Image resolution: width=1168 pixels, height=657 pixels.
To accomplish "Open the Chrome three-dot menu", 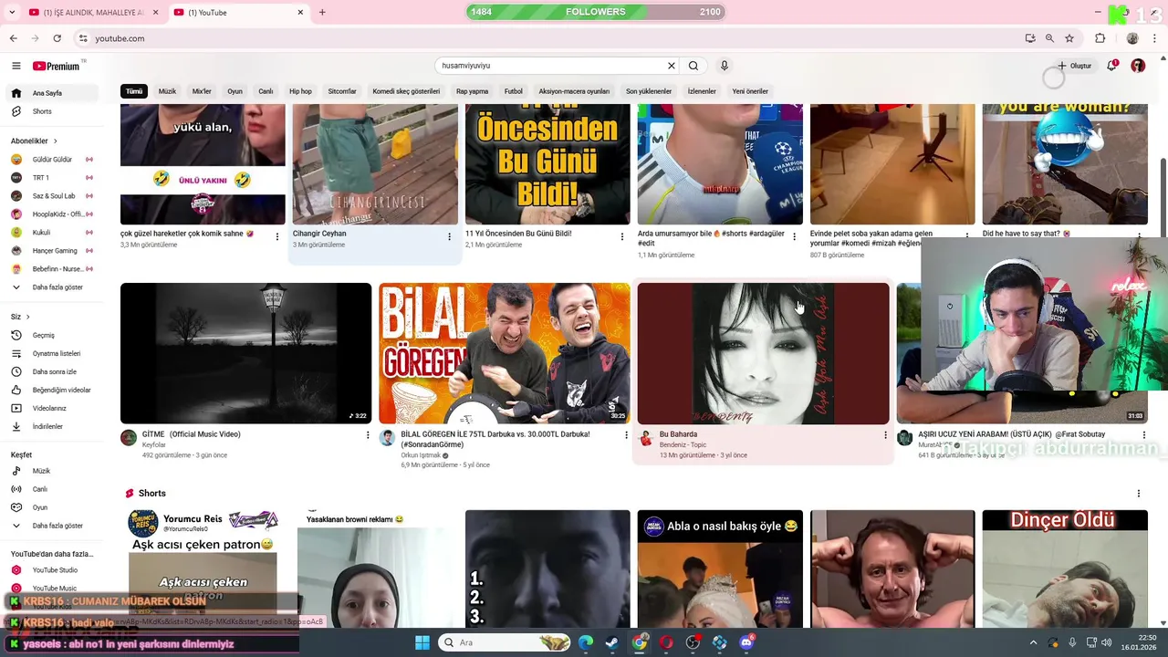I will click(1154, 38).
